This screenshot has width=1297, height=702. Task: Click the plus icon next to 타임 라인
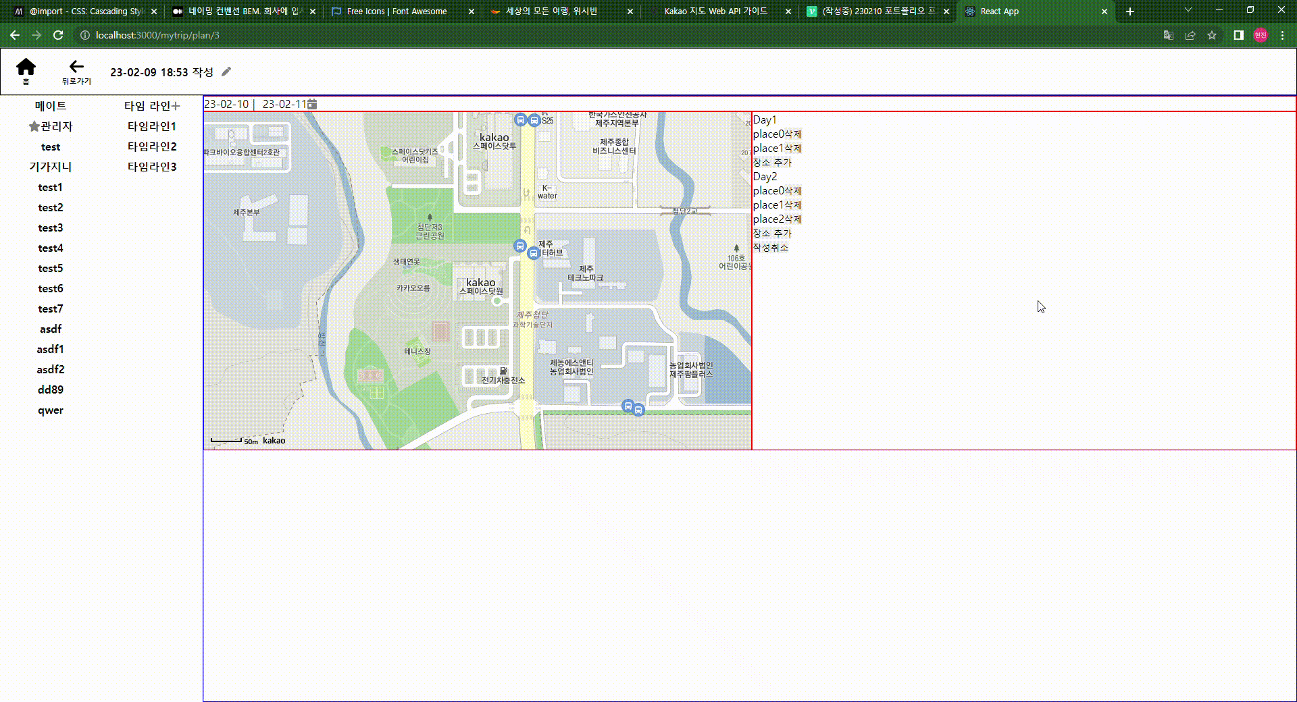click(176, 106)
